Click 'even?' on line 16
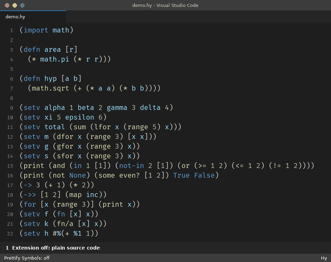This screenshot has width=331, height=262. click(x=129, y=176)
